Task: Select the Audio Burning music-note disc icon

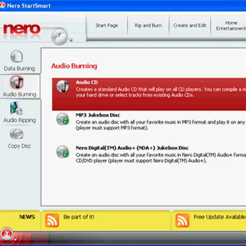Action: pyautogui.click(x=17, y=82)
